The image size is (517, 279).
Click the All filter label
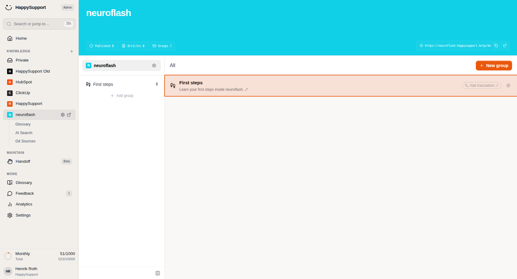[173, 66]
